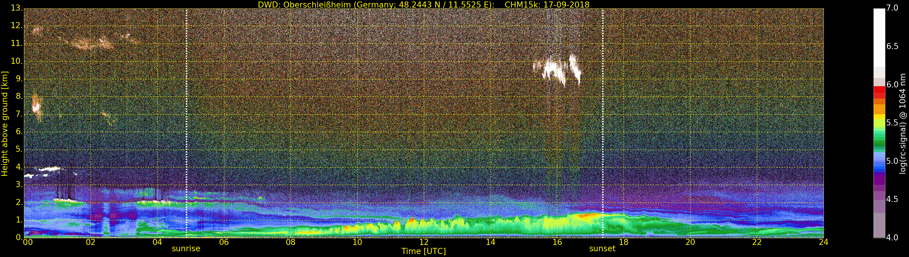Click the 'Height above ground [km]' axis label
The image size is (909, 257).
click(x=5, y=123)
